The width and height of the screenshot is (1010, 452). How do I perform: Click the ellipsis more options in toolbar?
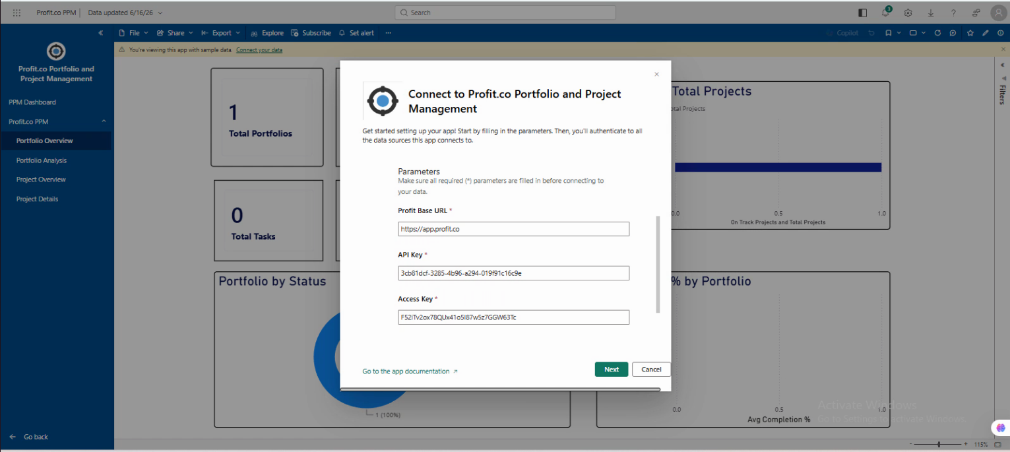pyautogui.click(x=389, y=33)
